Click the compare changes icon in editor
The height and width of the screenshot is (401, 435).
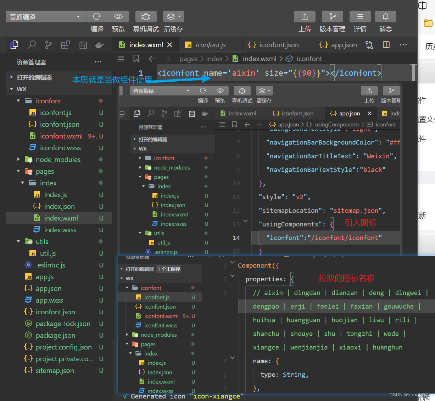tap(369, 45)
